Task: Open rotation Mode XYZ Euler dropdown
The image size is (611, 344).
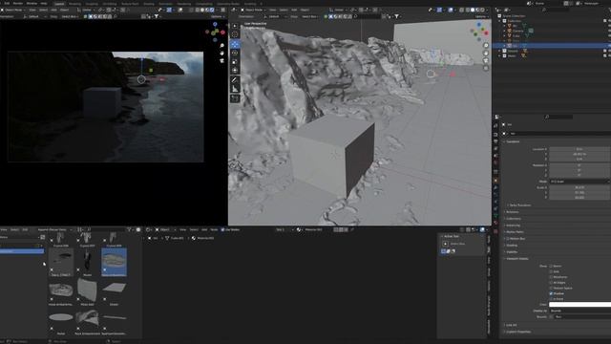Action: click(x=579, y=182)
